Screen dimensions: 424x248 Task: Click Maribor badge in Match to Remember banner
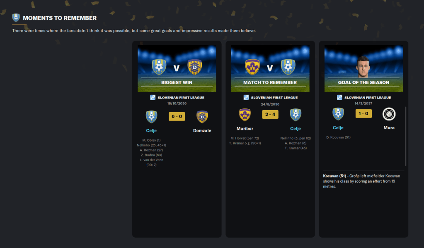pos(252,67)
